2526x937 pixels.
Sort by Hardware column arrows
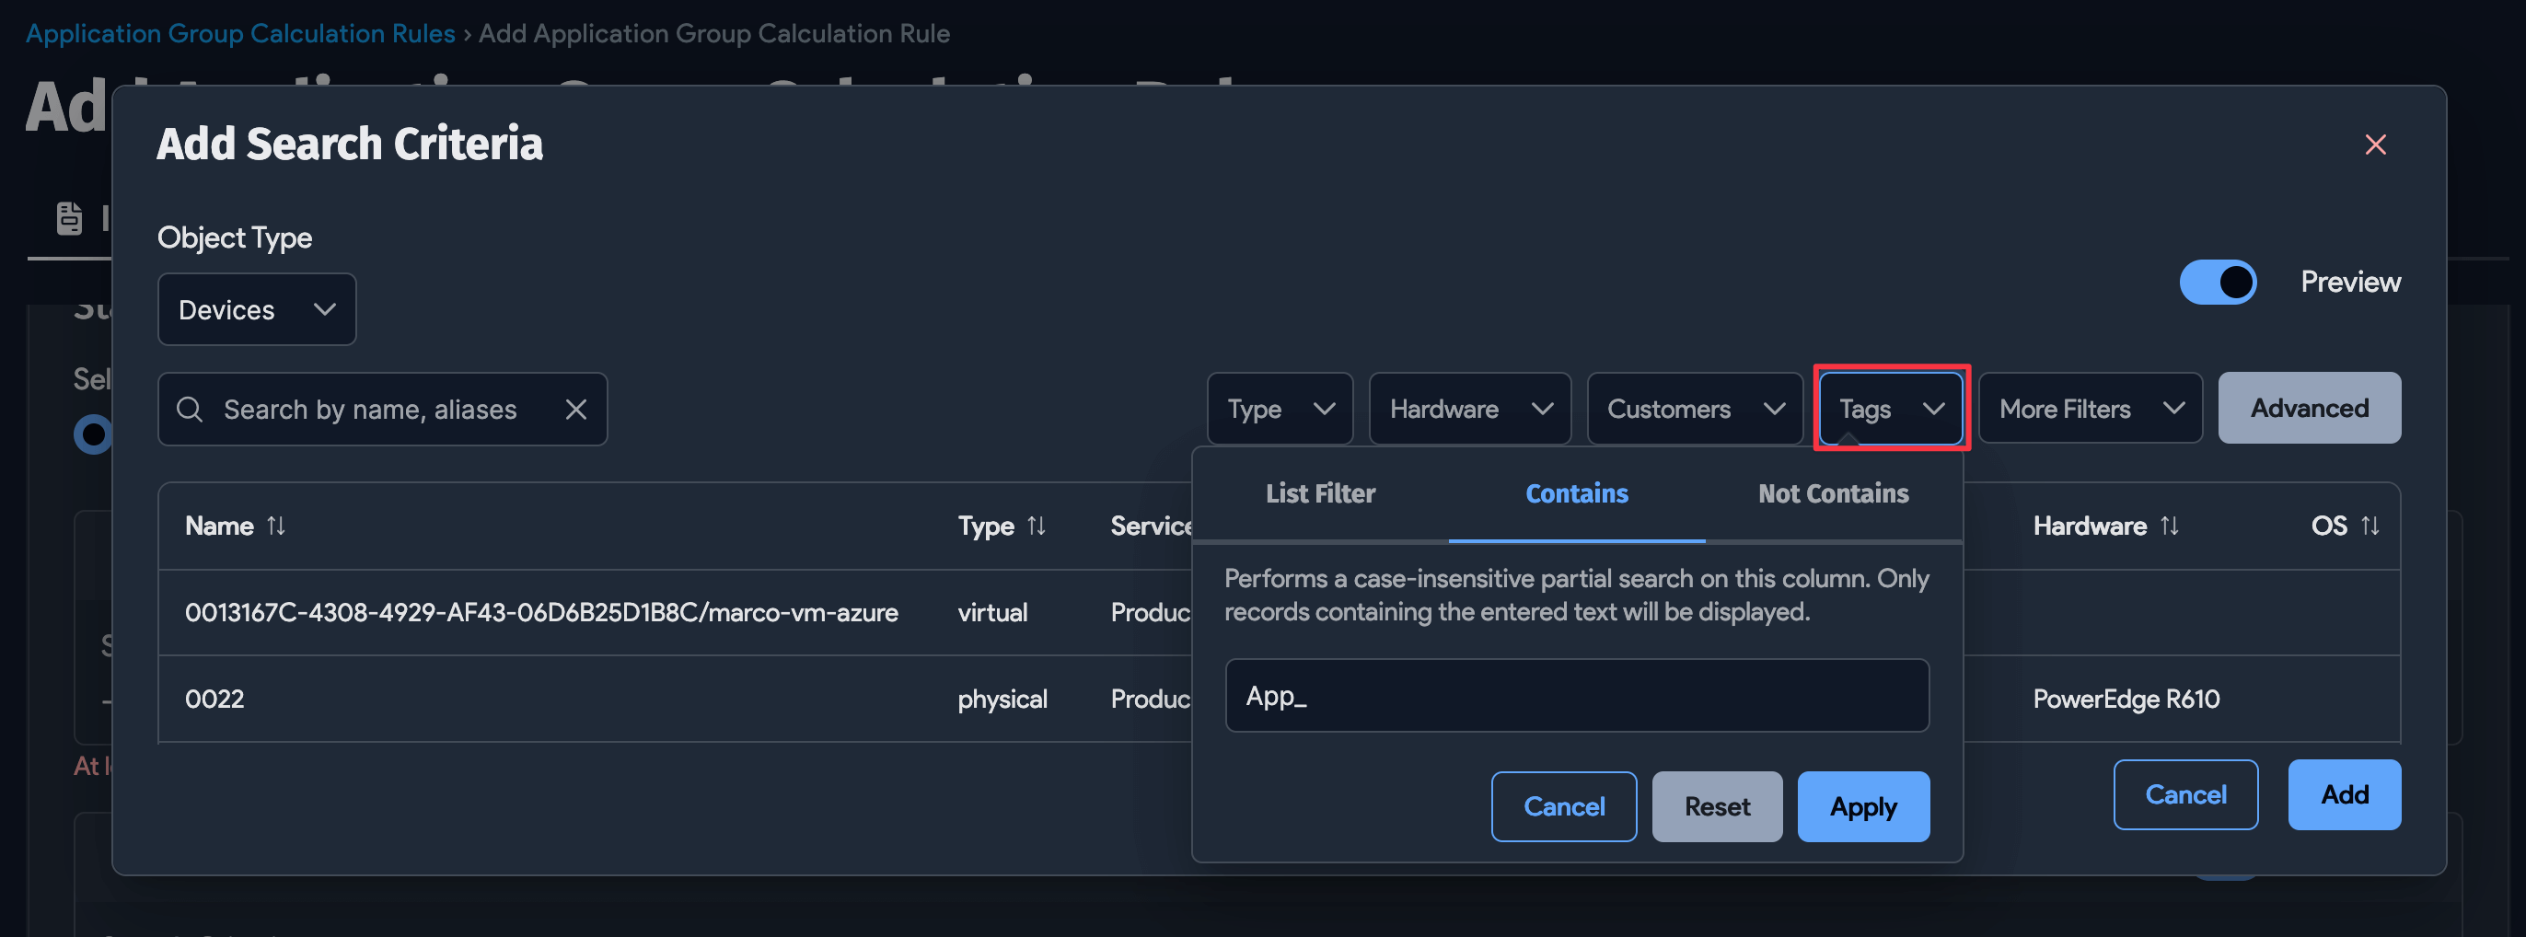(2169, 526)
